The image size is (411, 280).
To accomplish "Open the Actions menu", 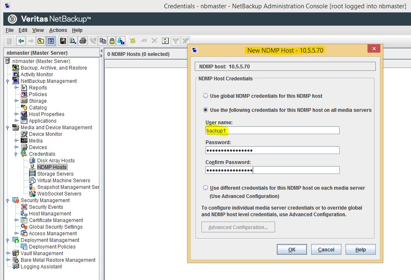I will 58,30.
